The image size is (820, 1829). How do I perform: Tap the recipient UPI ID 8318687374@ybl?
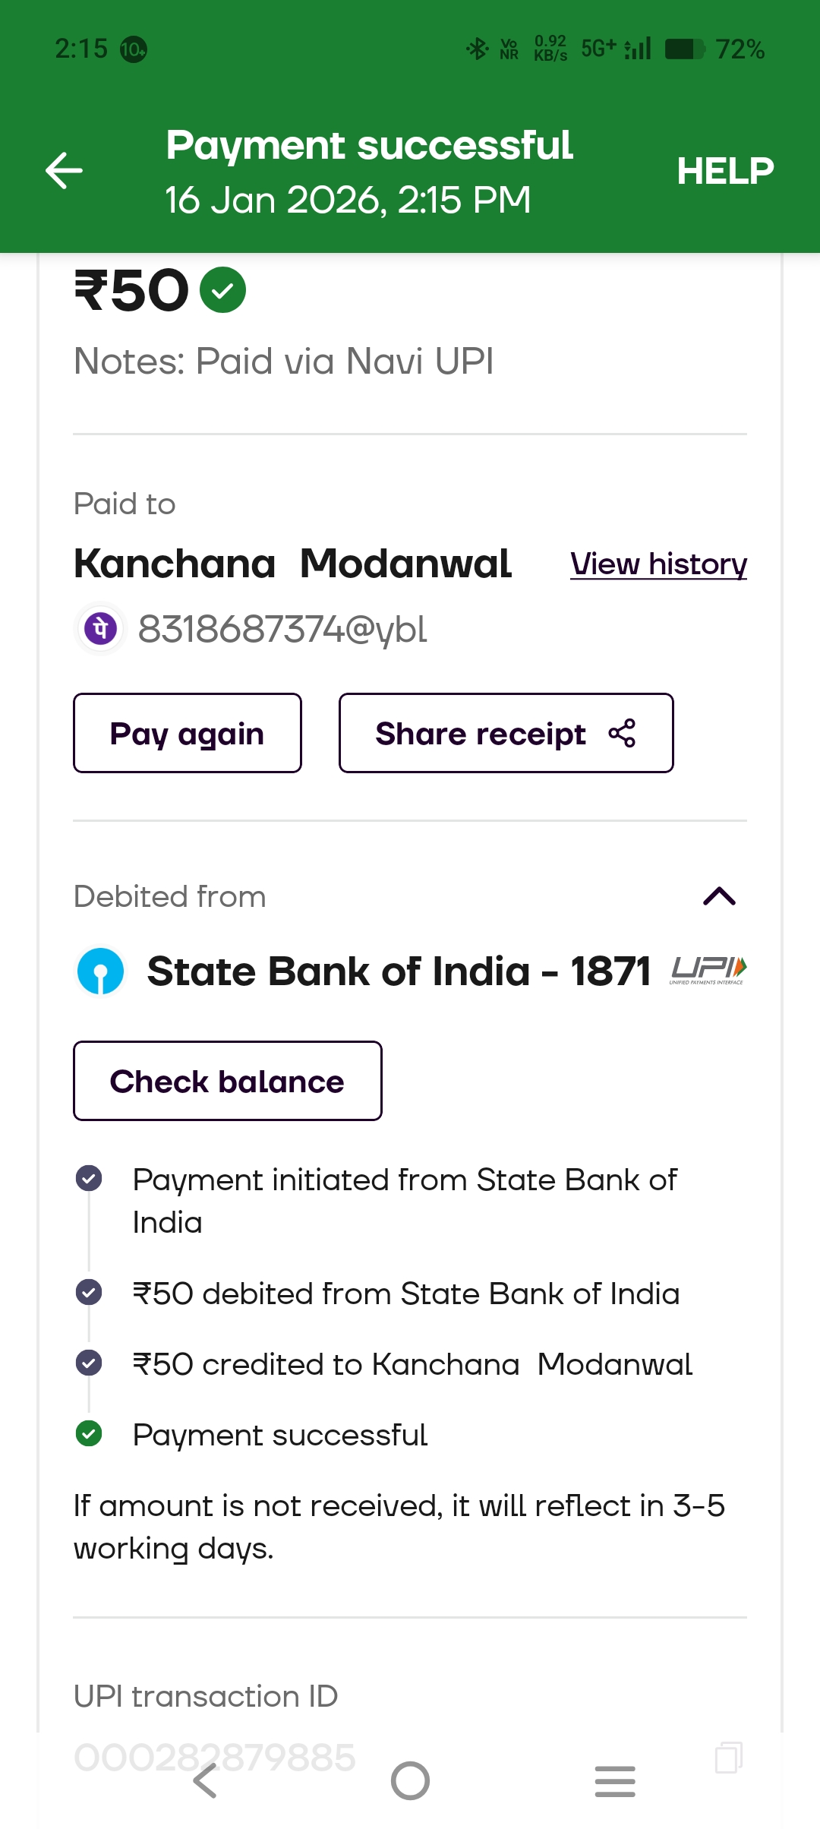282,630
